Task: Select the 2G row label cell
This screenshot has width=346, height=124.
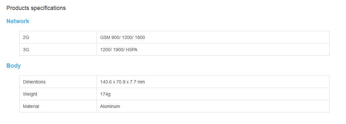Action: (58, 37)
